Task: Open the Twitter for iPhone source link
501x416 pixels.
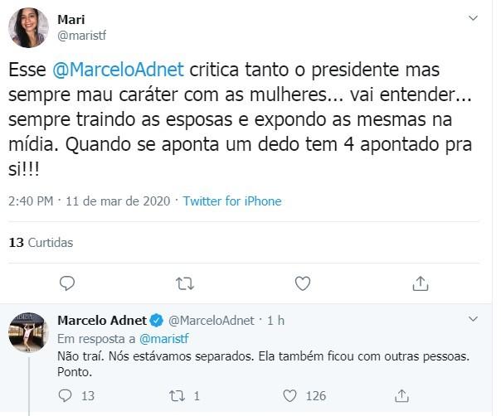Action: [232, 201]
